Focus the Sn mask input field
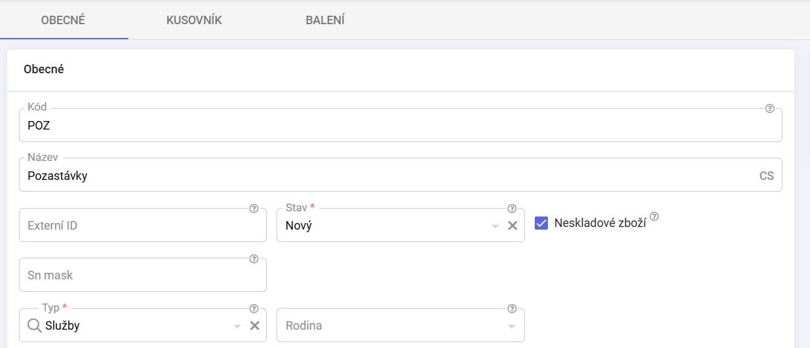Viewport: 810px width, 348px height. pyautogui.click(x=143, y=275)
